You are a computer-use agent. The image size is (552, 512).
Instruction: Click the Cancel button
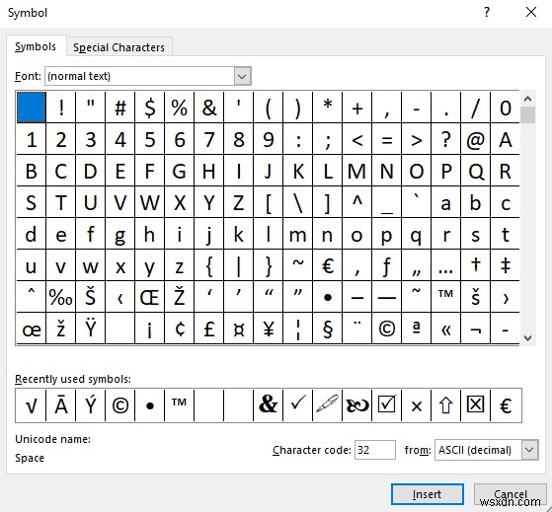[511, 494]
